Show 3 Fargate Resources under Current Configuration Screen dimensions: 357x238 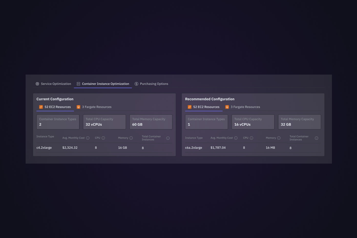click(x=94, y=107)
